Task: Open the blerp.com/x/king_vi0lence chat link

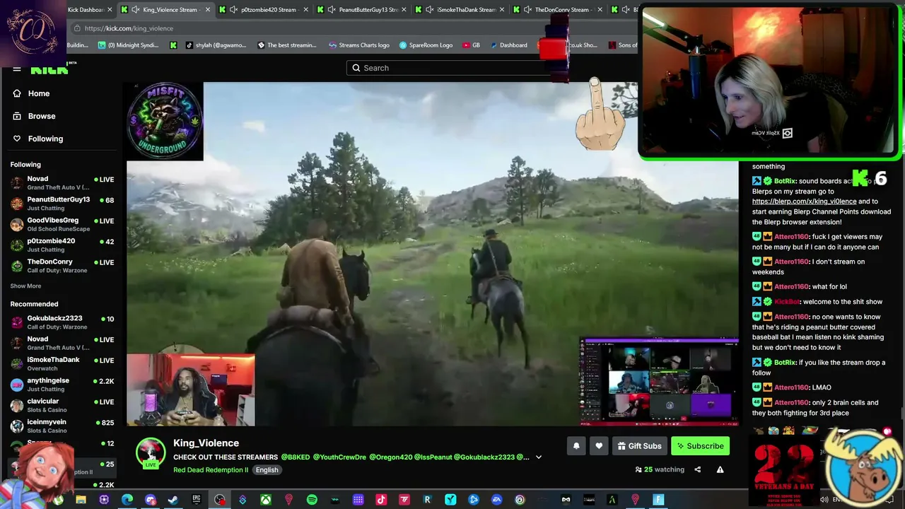Action: (804, 201)
